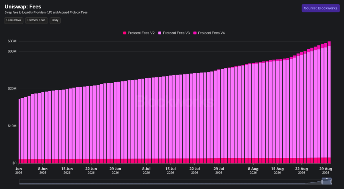Click the 15 Jun 2026 date label
The image size is (344, 189).
pos(67,171)
